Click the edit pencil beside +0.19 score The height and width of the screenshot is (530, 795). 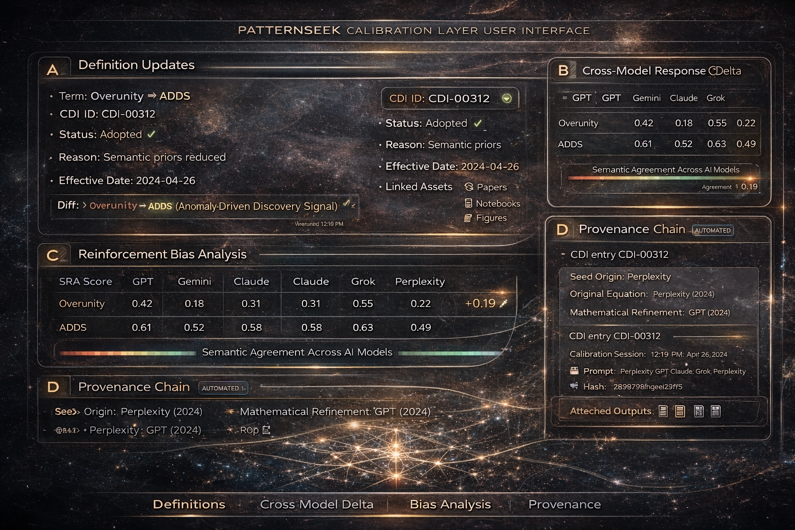(503, 303)
